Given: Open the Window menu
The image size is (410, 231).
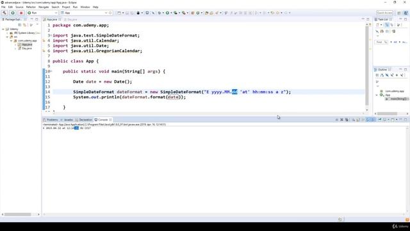Looking at the screenshot, I should (85, 7).
